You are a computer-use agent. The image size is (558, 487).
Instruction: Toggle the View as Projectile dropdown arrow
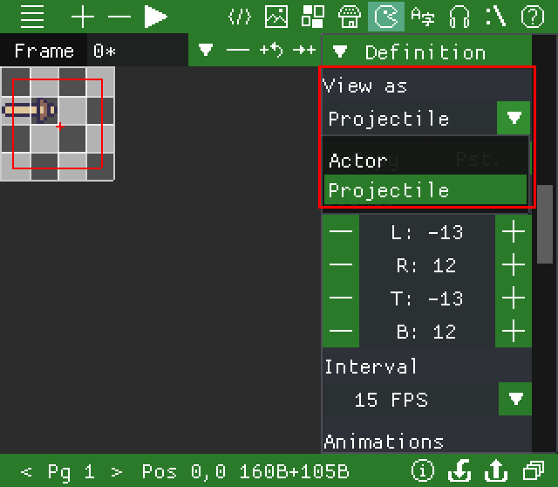point(514,118)
